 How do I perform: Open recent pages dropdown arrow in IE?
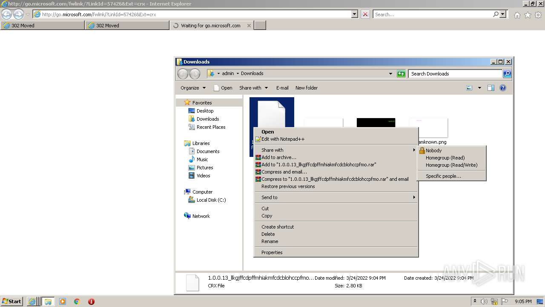(28, 14)
